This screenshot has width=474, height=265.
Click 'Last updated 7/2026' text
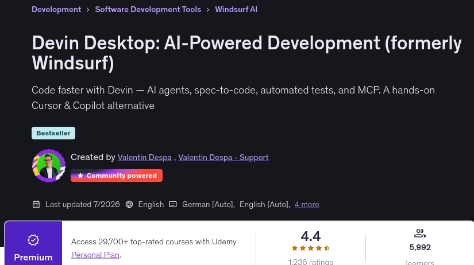83,204
